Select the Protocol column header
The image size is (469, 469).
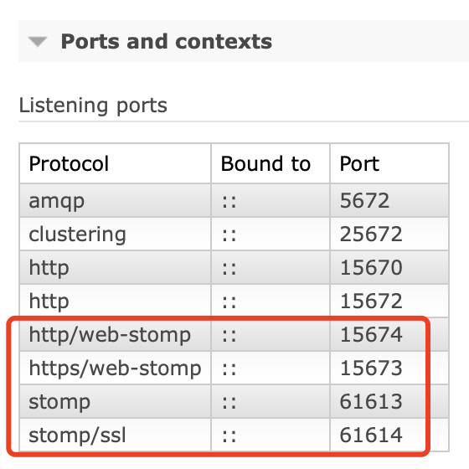pyautogui.click(x=69, y=163)
